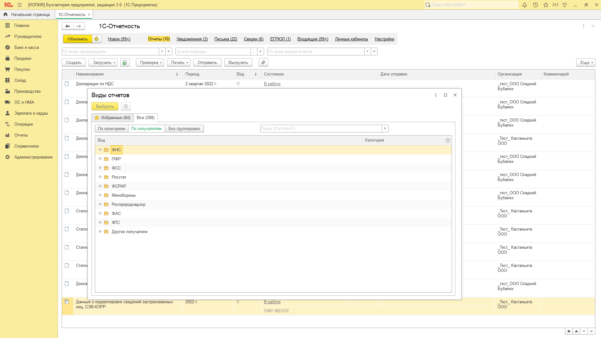This screenshot has width=601, height=338.
Task: Click the paperclip attachment icon
Action: click(x=263, y=62)
